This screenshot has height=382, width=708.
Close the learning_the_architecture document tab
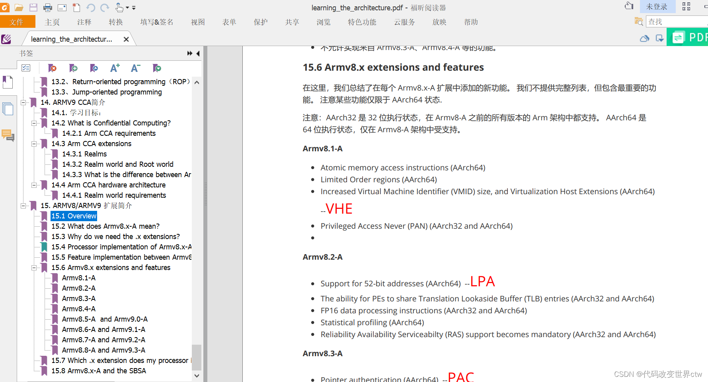point(126,39)
